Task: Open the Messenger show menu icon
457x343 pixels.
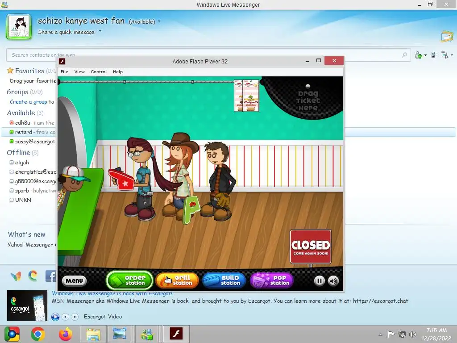Action: pyautogui.click(x=445, y=55)
